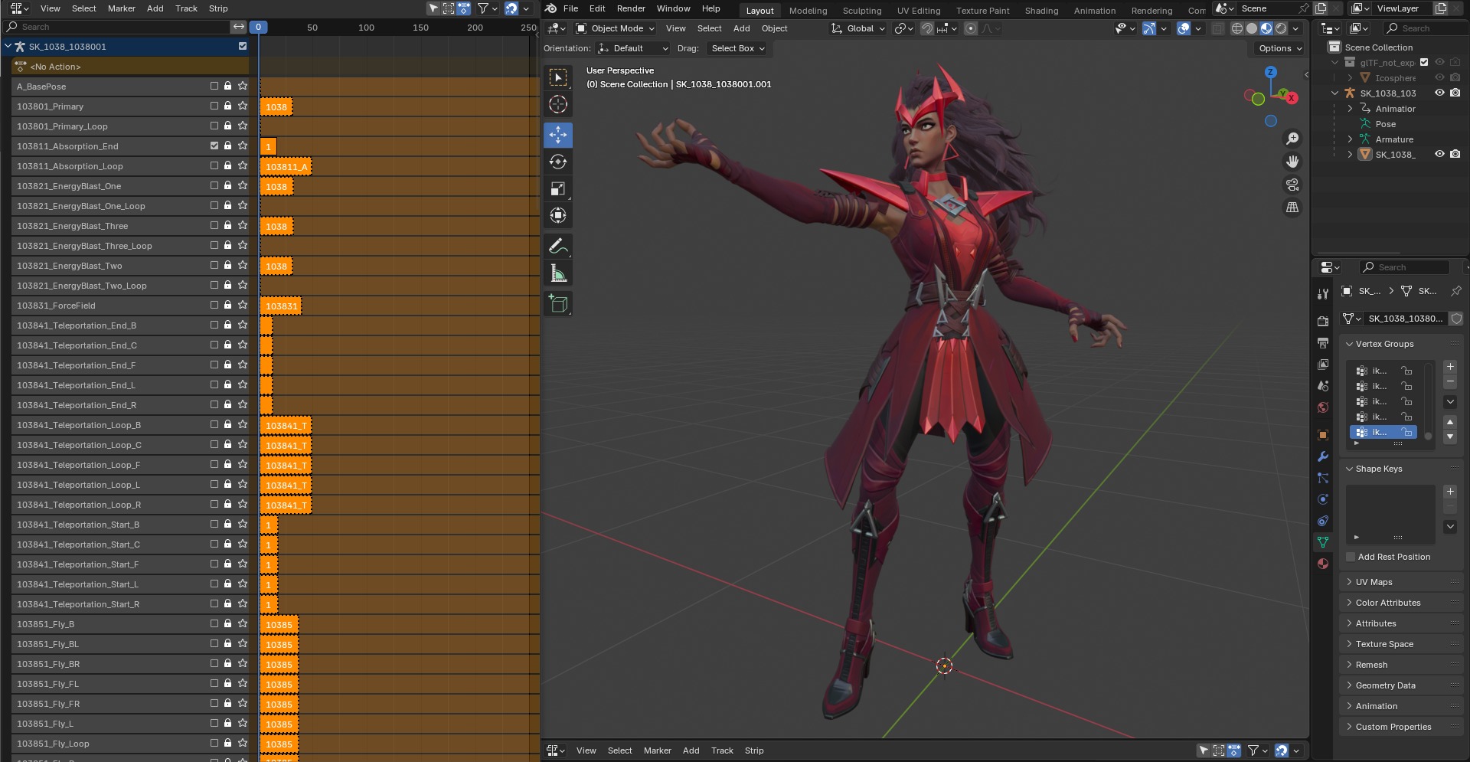The width and height of the screenshot is (1470, 762).
Task: Open the Strip menu in NLA header
Action: [218, 8]
